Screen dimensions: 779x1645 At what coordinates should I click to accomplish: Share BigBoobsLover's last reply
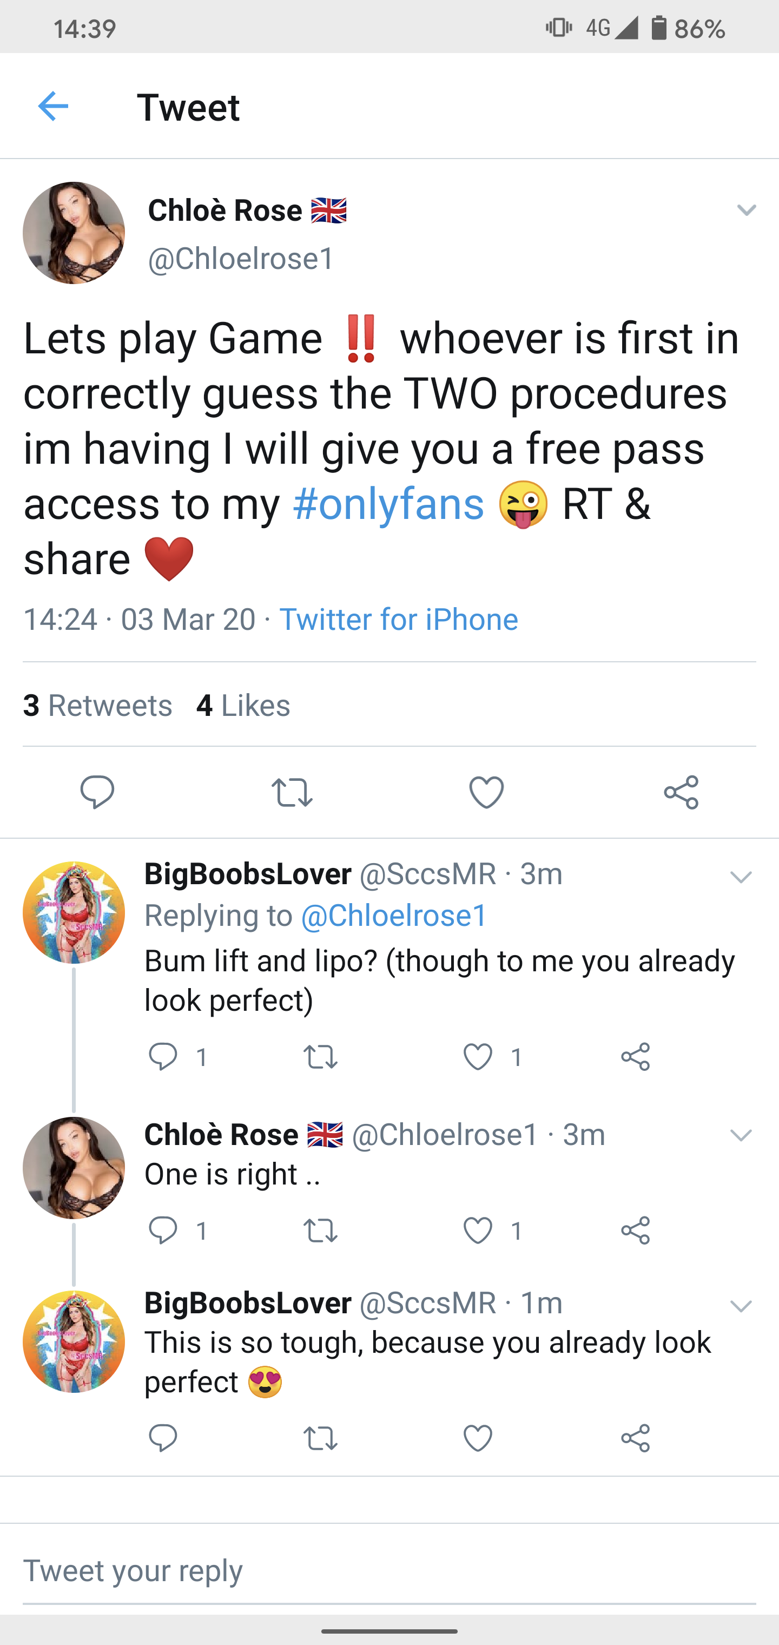coord(636,1437)
